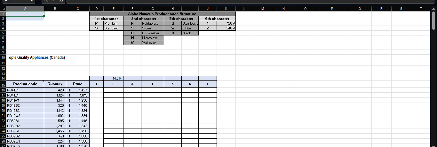The image size is (437, 147).
Task: Open the Insert Function fx button
Action: pos(61,1)
